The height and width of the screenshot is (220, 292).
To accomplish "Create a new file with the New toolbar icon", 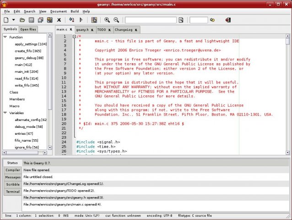I will (6, 20).
